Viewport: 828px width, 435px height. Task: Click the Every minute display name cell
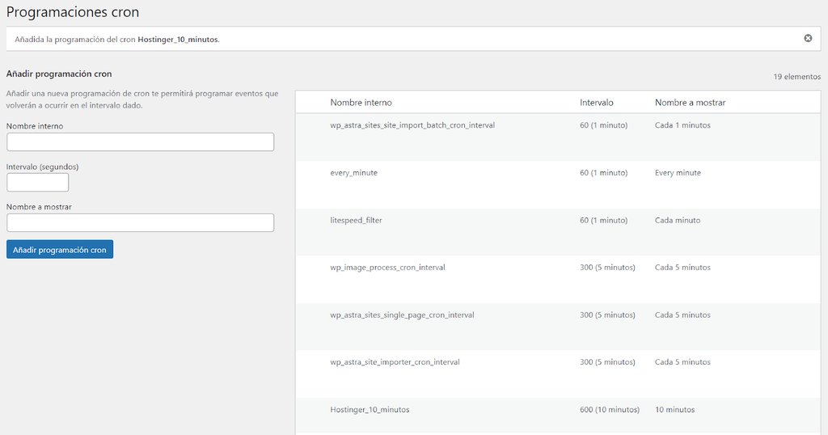[678, 173]
